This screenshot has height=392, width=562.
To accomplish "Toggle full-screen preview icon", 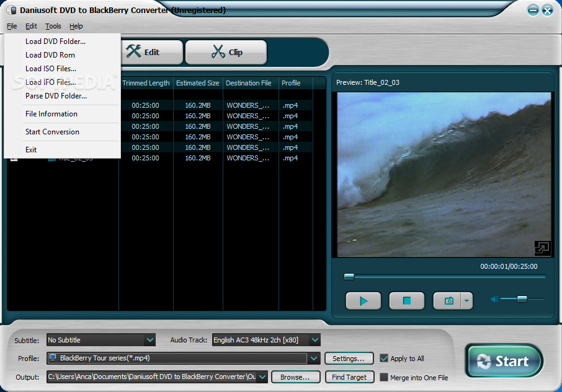I will pos(542,248).
